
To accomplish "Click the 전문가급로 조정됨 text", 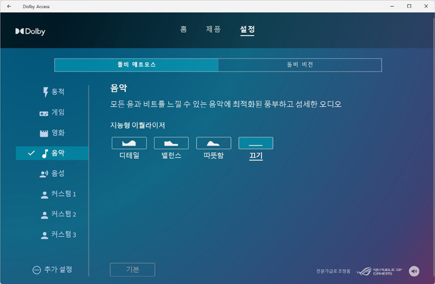I will [x=333, y=271].
